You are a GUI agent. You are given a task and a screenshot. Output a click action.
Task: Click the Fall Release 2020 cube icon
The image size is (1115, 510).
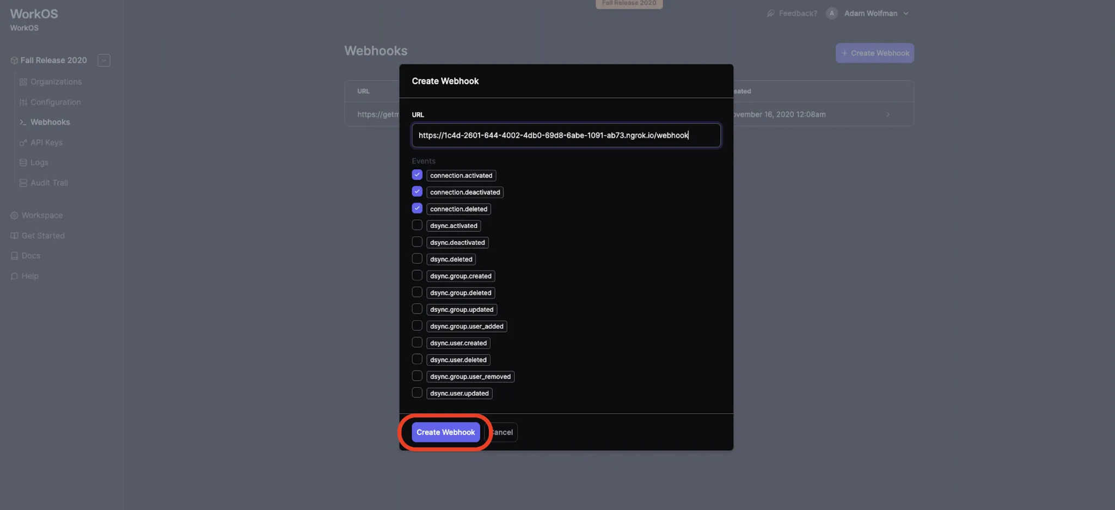(14, 60)
